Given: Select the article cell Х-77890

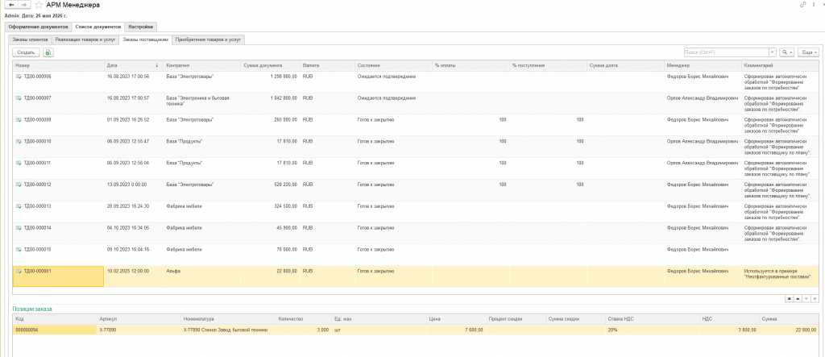Looking at the screenshot, I should [139, 330].
